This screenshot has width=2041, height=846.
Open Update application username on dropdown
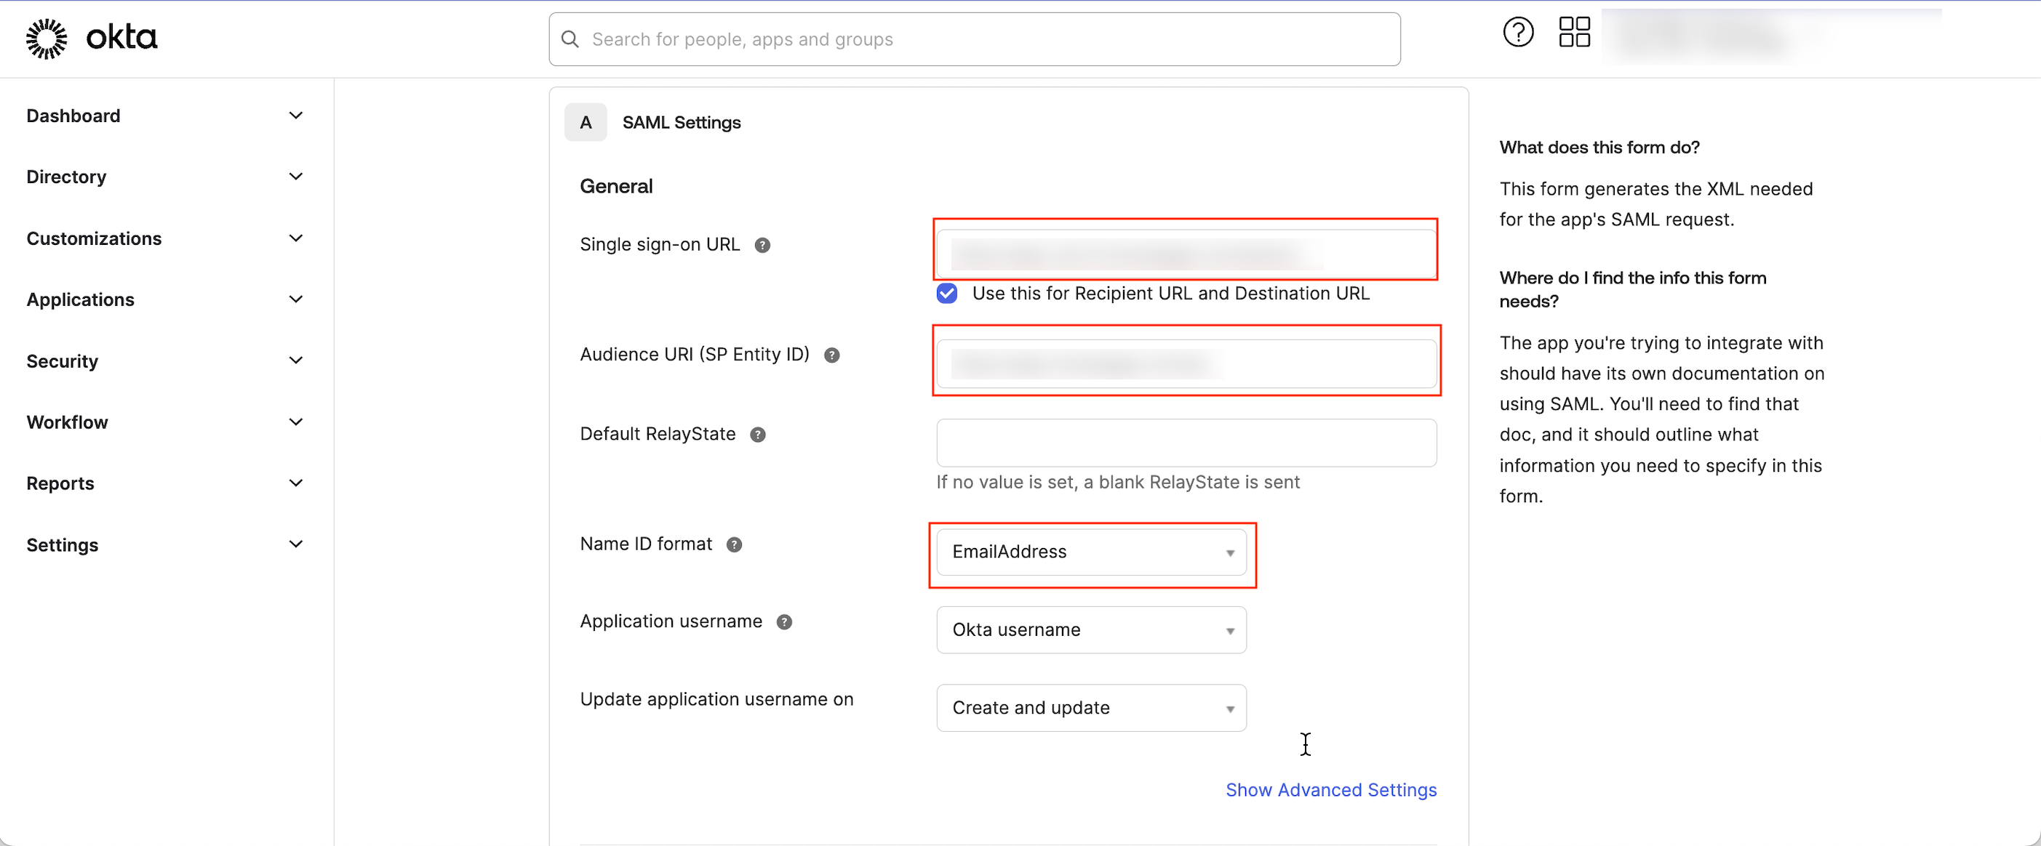(1091, 707)
